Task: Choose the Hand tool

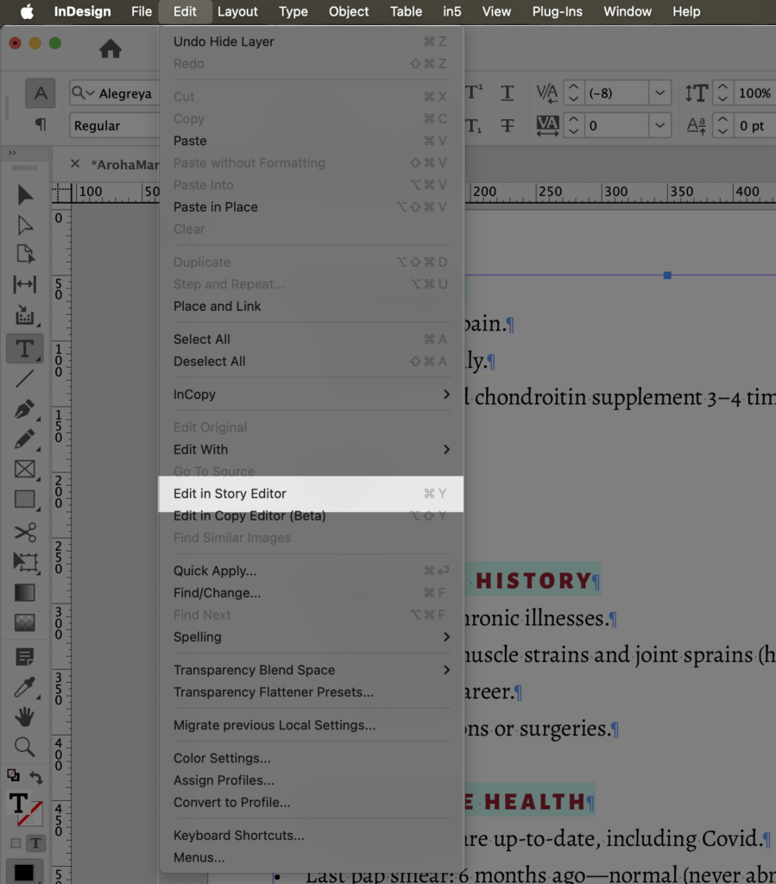Action: tap(25, 717)
